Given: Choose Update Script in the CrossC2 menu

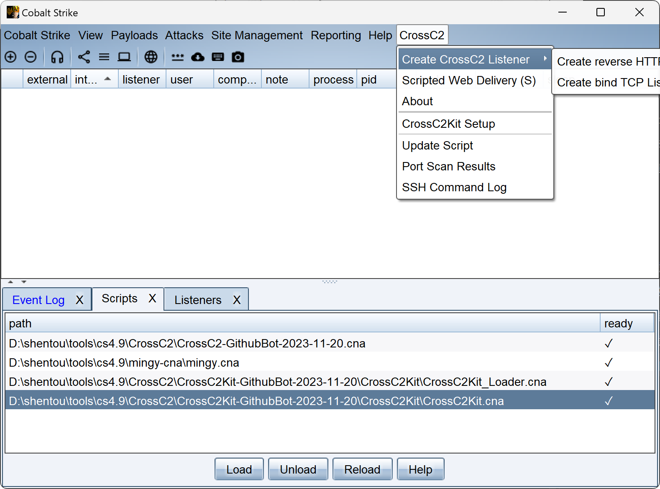Looking at the screenshot, I should (x=475, y=145).
